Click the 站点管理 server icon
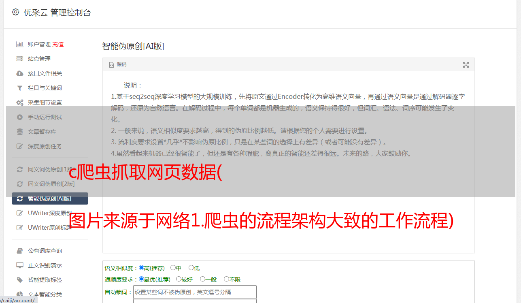 tap(19, 59)
